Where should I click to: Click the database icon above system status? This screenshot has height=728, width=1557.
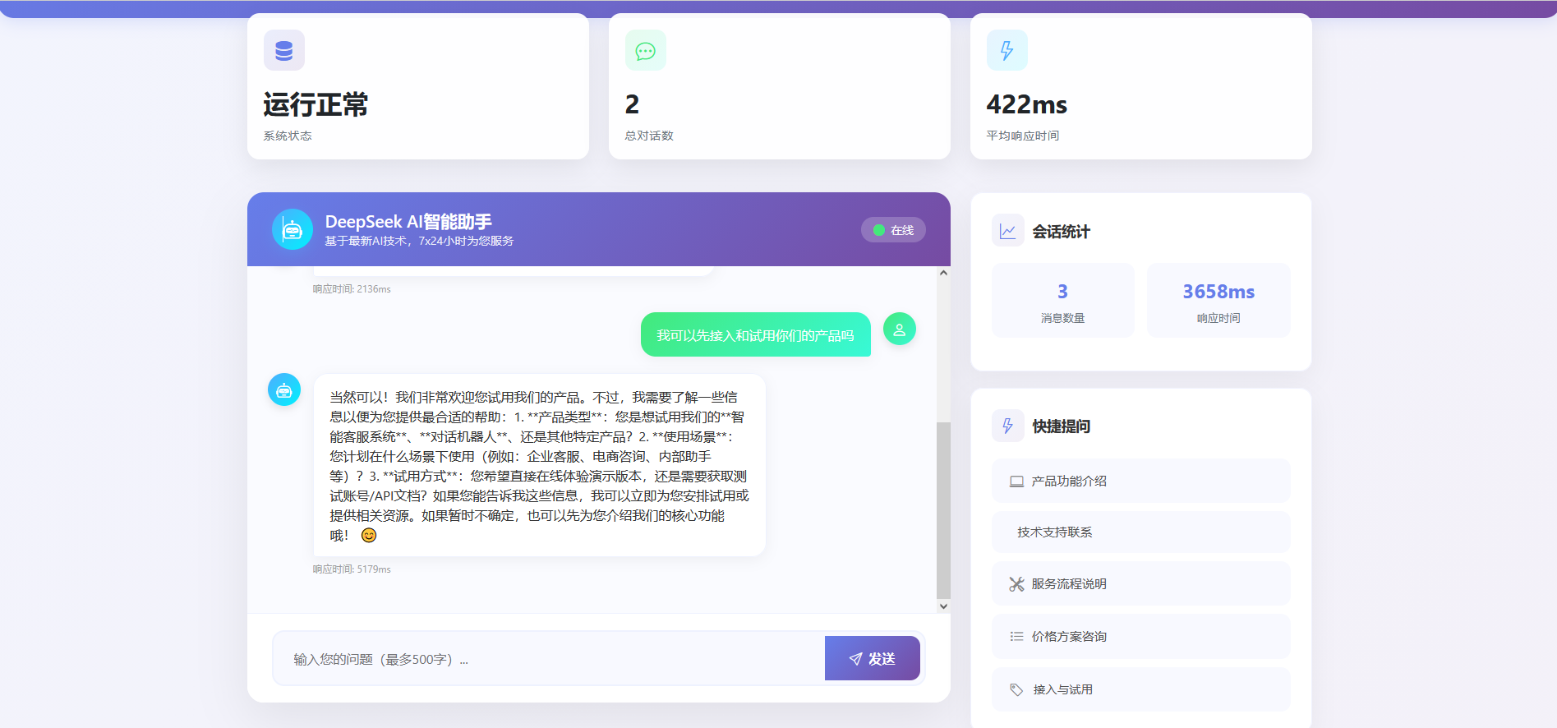click(x=284, y=51)
